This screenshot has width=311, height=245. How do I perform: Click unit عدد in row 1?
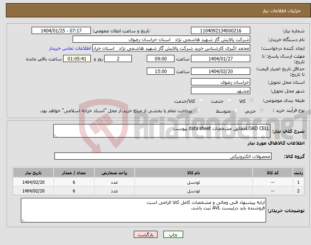pyautogui.click(x=114, y=182)
